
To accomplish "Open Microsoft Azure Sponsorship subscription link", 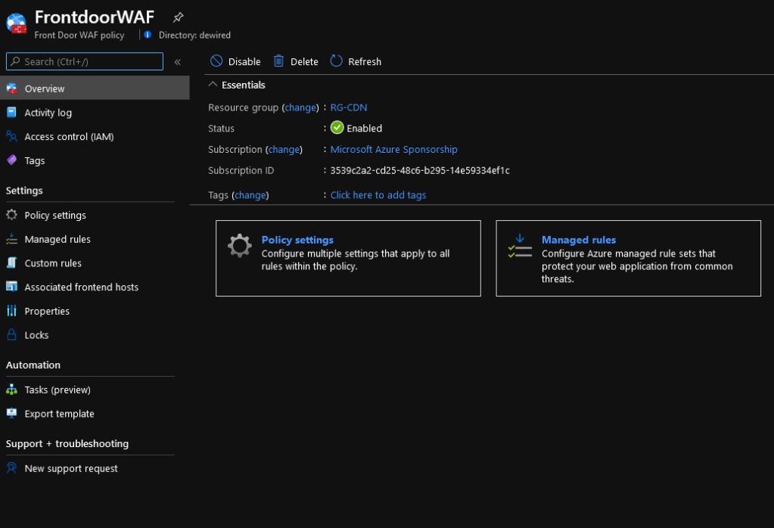I will click(393, 150).
